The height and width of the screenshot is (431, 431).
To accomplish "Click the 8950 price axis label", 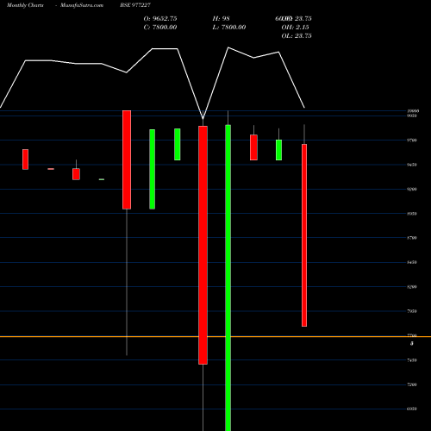I will (x=412, y=214).
